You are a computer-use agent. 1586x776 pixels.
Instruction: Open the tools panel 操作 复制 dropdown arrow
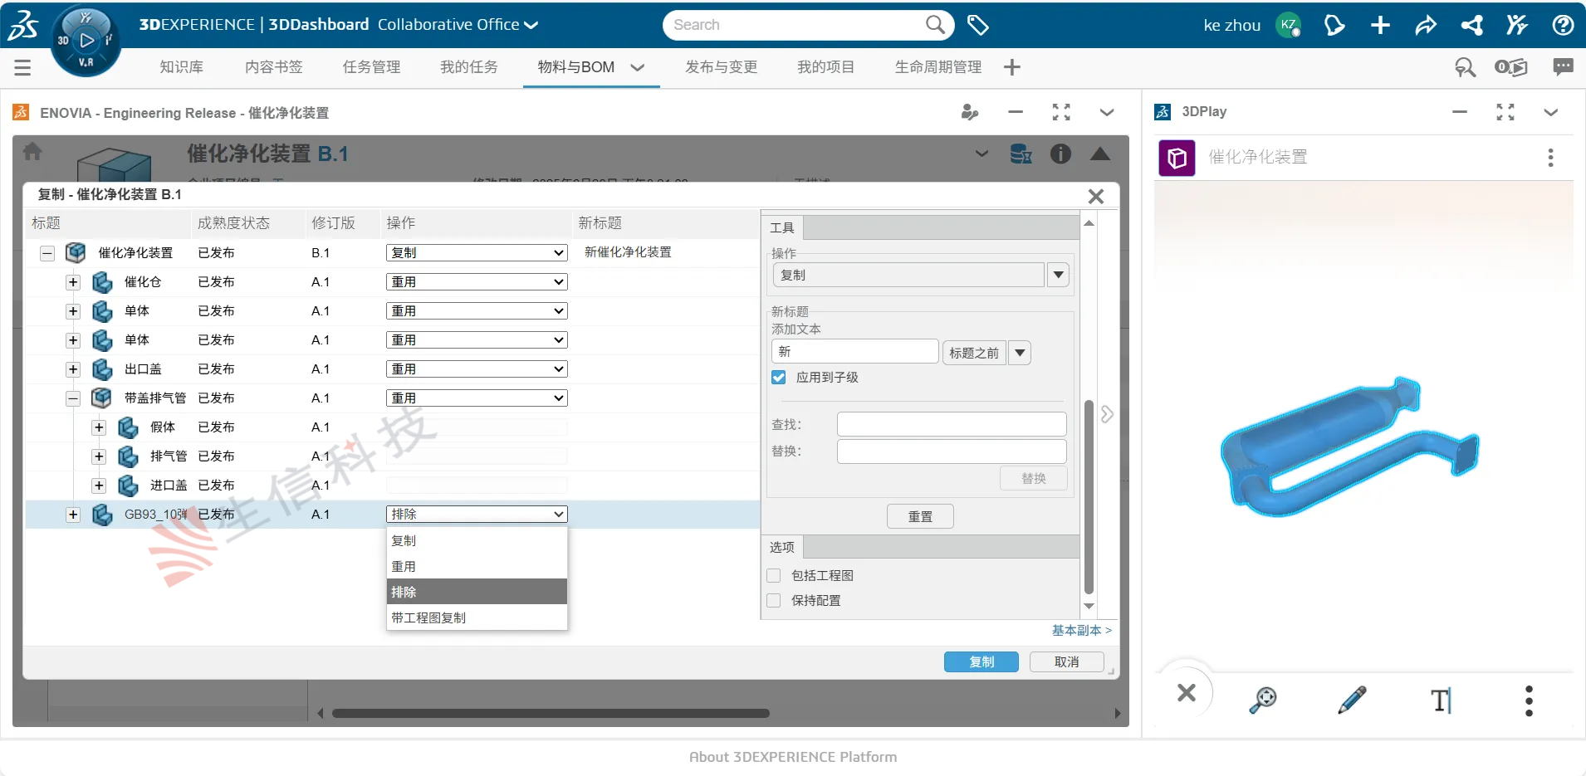[1058, 275]
